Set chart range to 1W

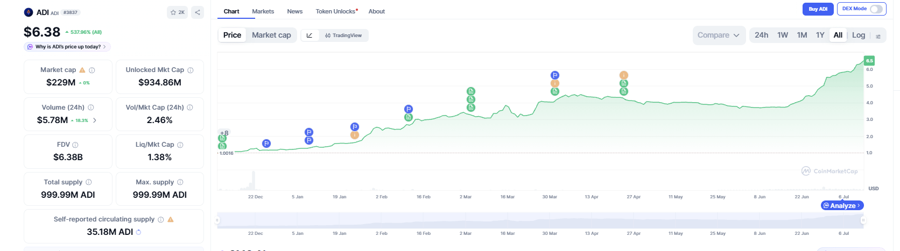point(783,35)
